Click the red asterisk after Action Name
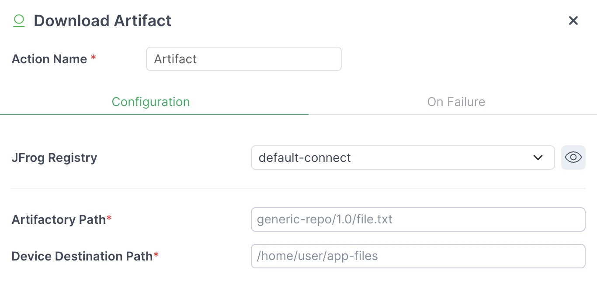Image resolution: width=597 pixels, height=281 pixels. 93,58
